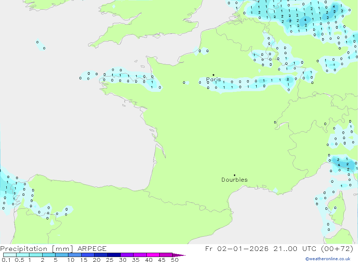Pick the dark navy swatch between 25 and 30
358x262 pixels.
tap(114, 255)
